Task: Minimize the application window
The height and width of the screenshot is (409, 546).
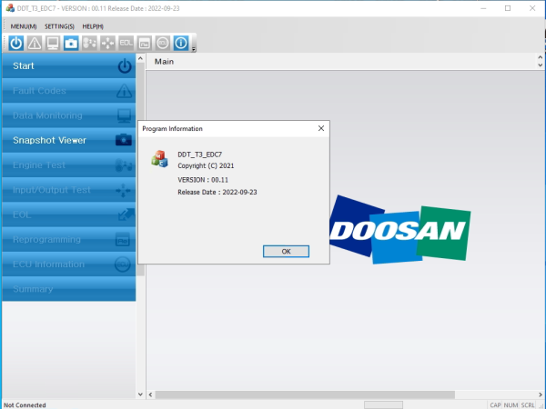Action: point(483,8)
